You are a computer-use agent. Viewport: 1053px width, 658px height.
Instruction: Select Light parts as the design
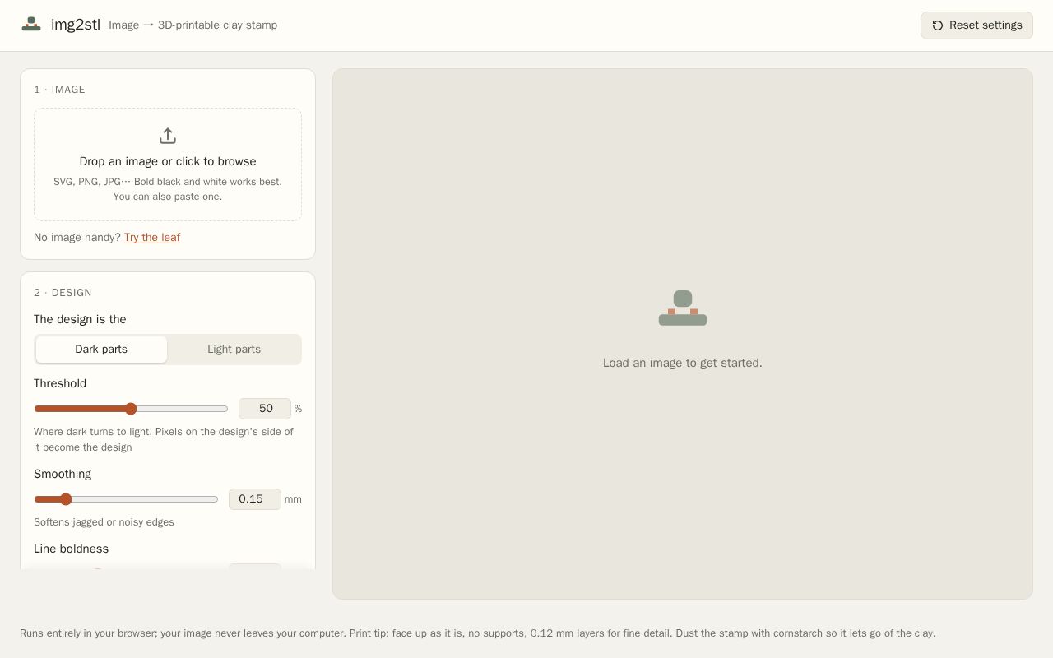234,350
